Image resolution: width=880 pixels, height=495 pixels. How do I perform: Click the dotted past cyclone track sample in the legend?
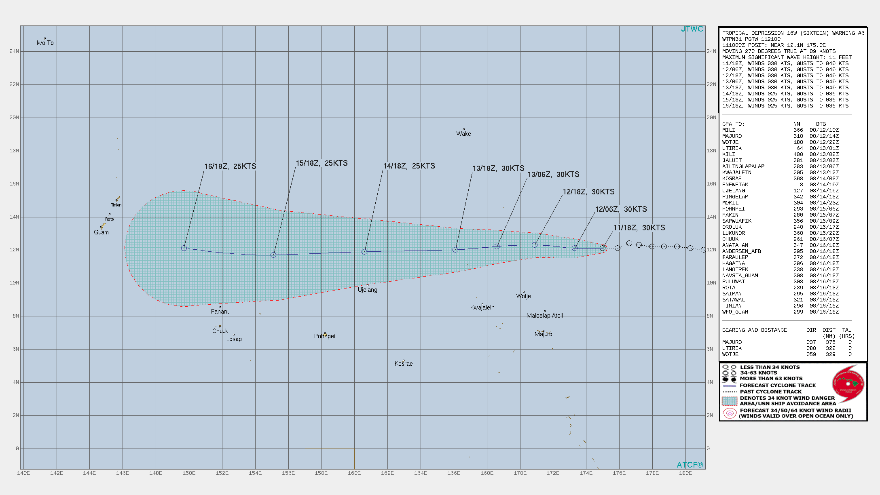[x=730, y=392]
